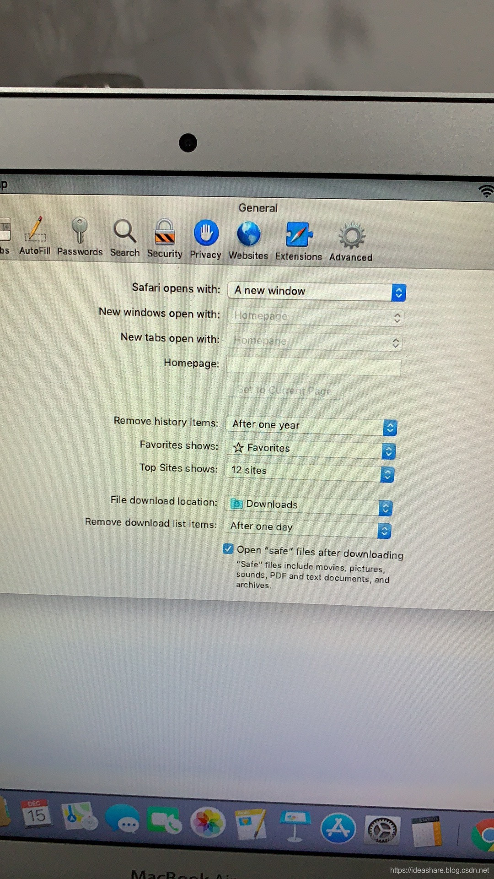Click the Wi-Fi status icon in menu bar
Viewport: 494px width, 879px height.
click(x=486, y=190)
